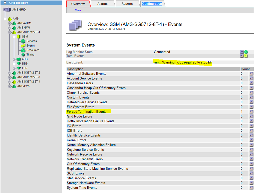Open text report icon for Log Monitor State

click(242, 52)
